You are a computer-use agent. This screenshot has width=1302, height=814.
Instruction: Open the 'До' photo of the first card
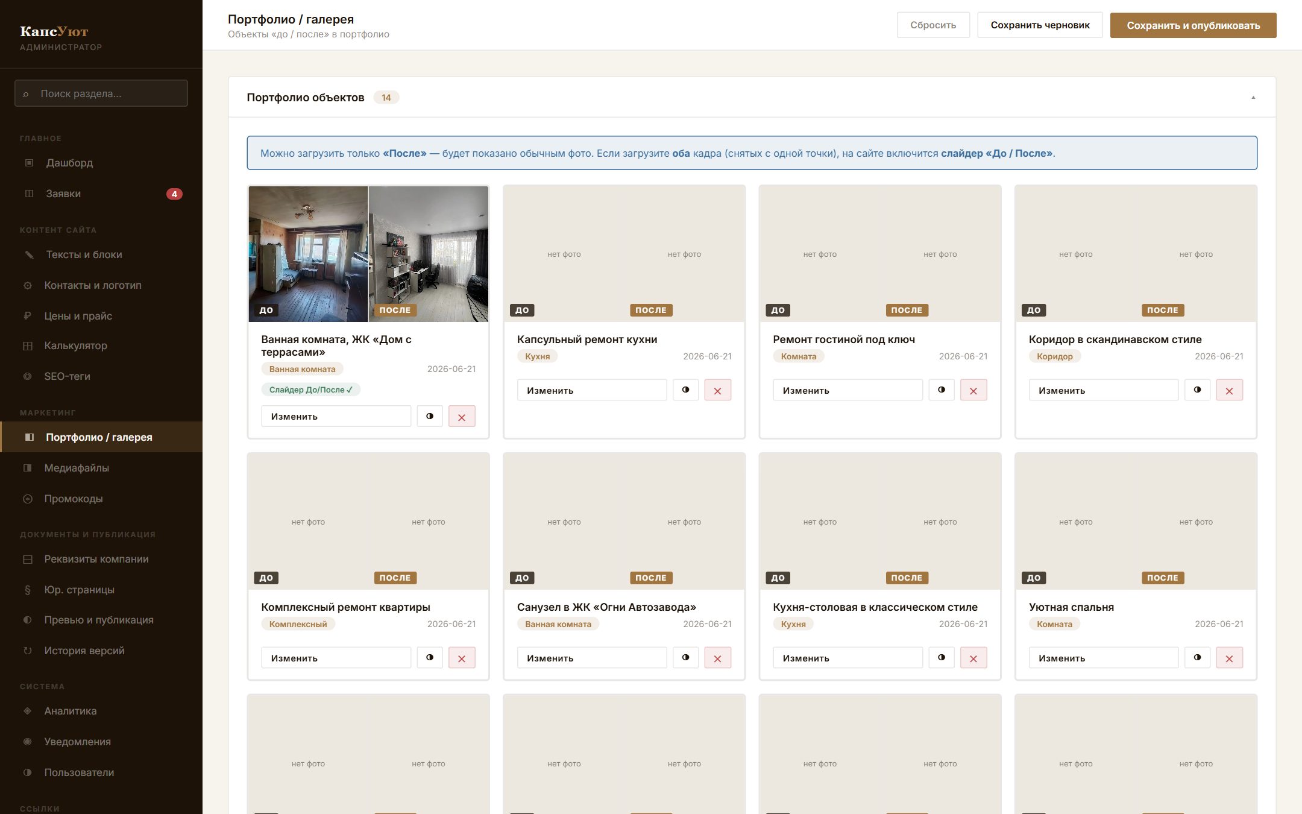308,254
